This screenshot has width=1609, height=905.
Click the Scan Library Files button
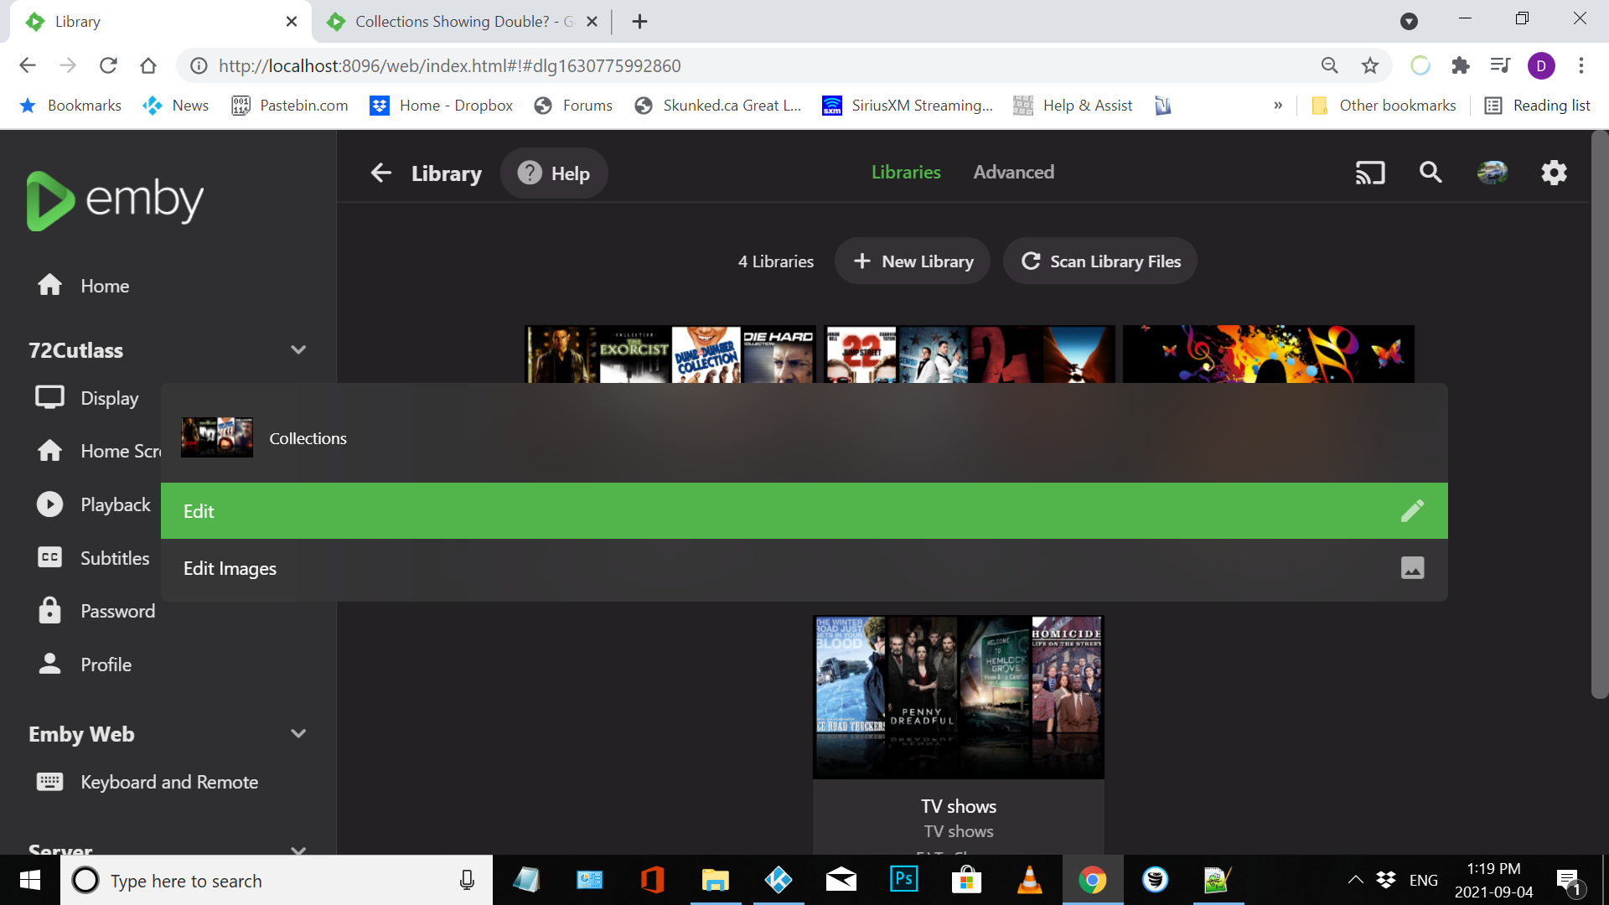coord(1099,261)
